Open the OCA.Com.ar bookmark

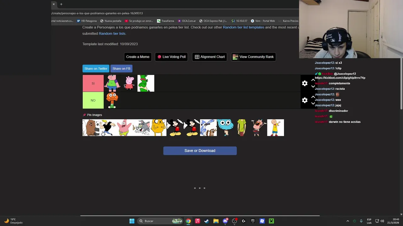pyautogui.click(x=187, y=21)
